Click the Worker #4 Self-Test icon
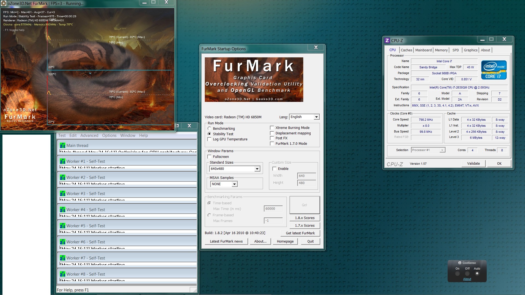The image size is (525, 295). [62, 210]
